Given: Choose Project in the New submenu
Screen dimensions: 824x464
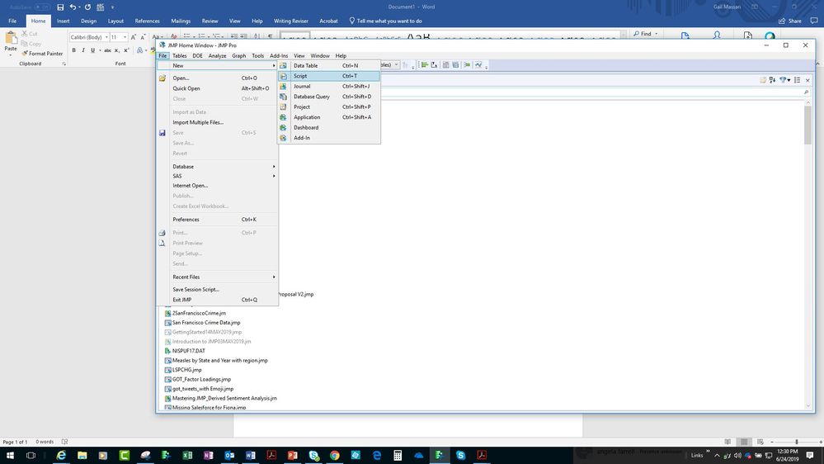Looking at the screenshot, I should [x=328, y=107].
